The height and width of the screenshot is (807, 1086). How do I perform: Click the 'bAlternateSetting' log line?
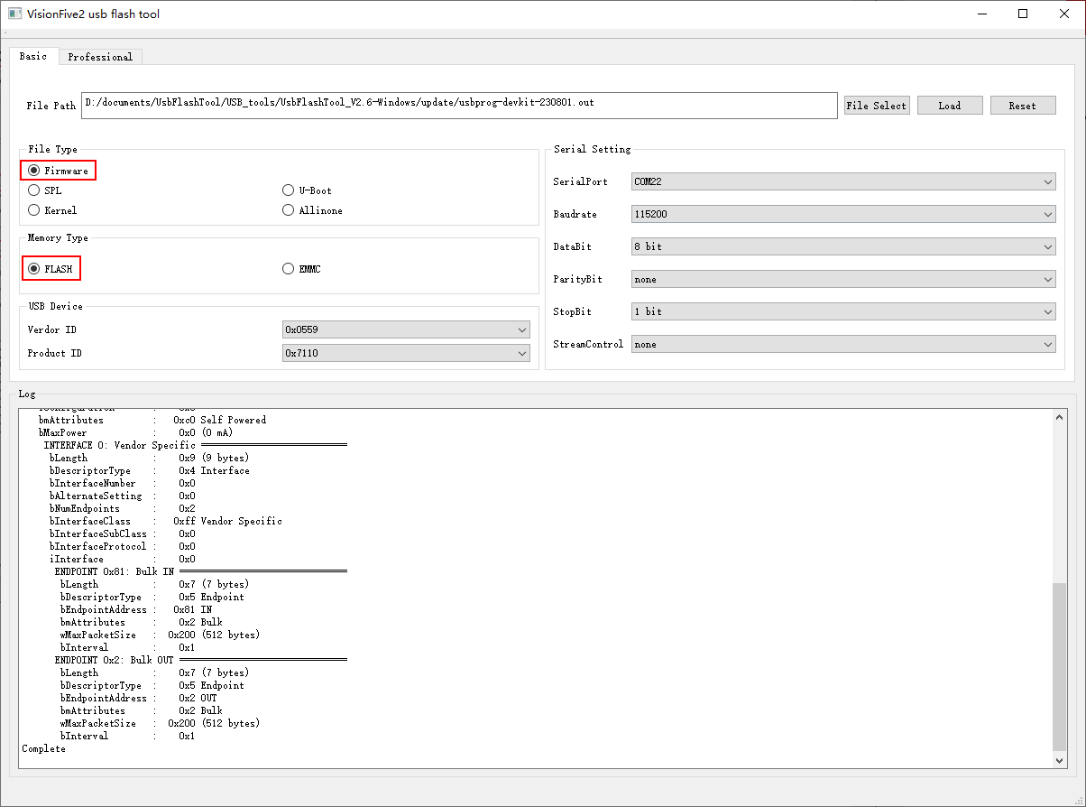point(123,496)
